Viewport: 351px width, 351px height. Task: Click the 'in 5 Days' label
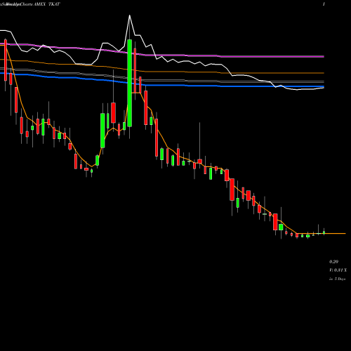(x=337, y=279)
